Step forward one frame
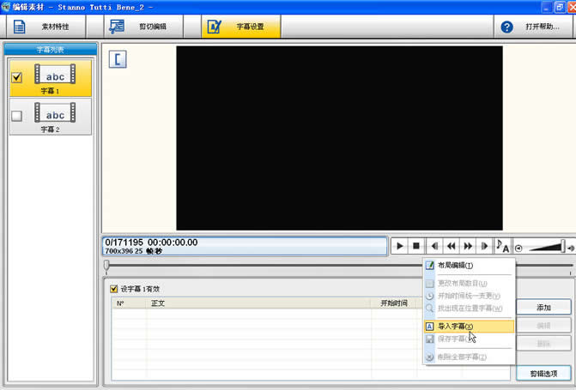The height and width of the screenshot is (390, 576). 484,246
